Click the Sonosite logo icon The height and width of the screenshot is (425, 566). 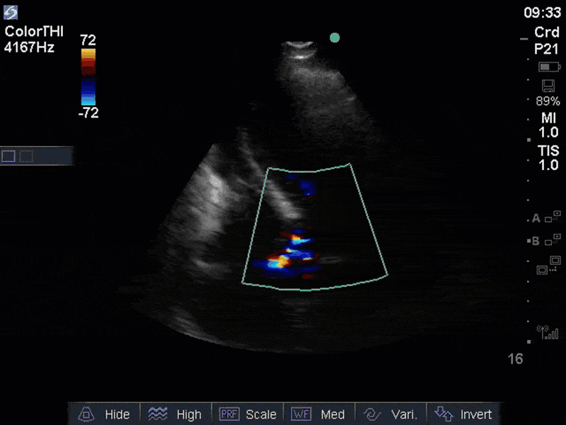11,13
